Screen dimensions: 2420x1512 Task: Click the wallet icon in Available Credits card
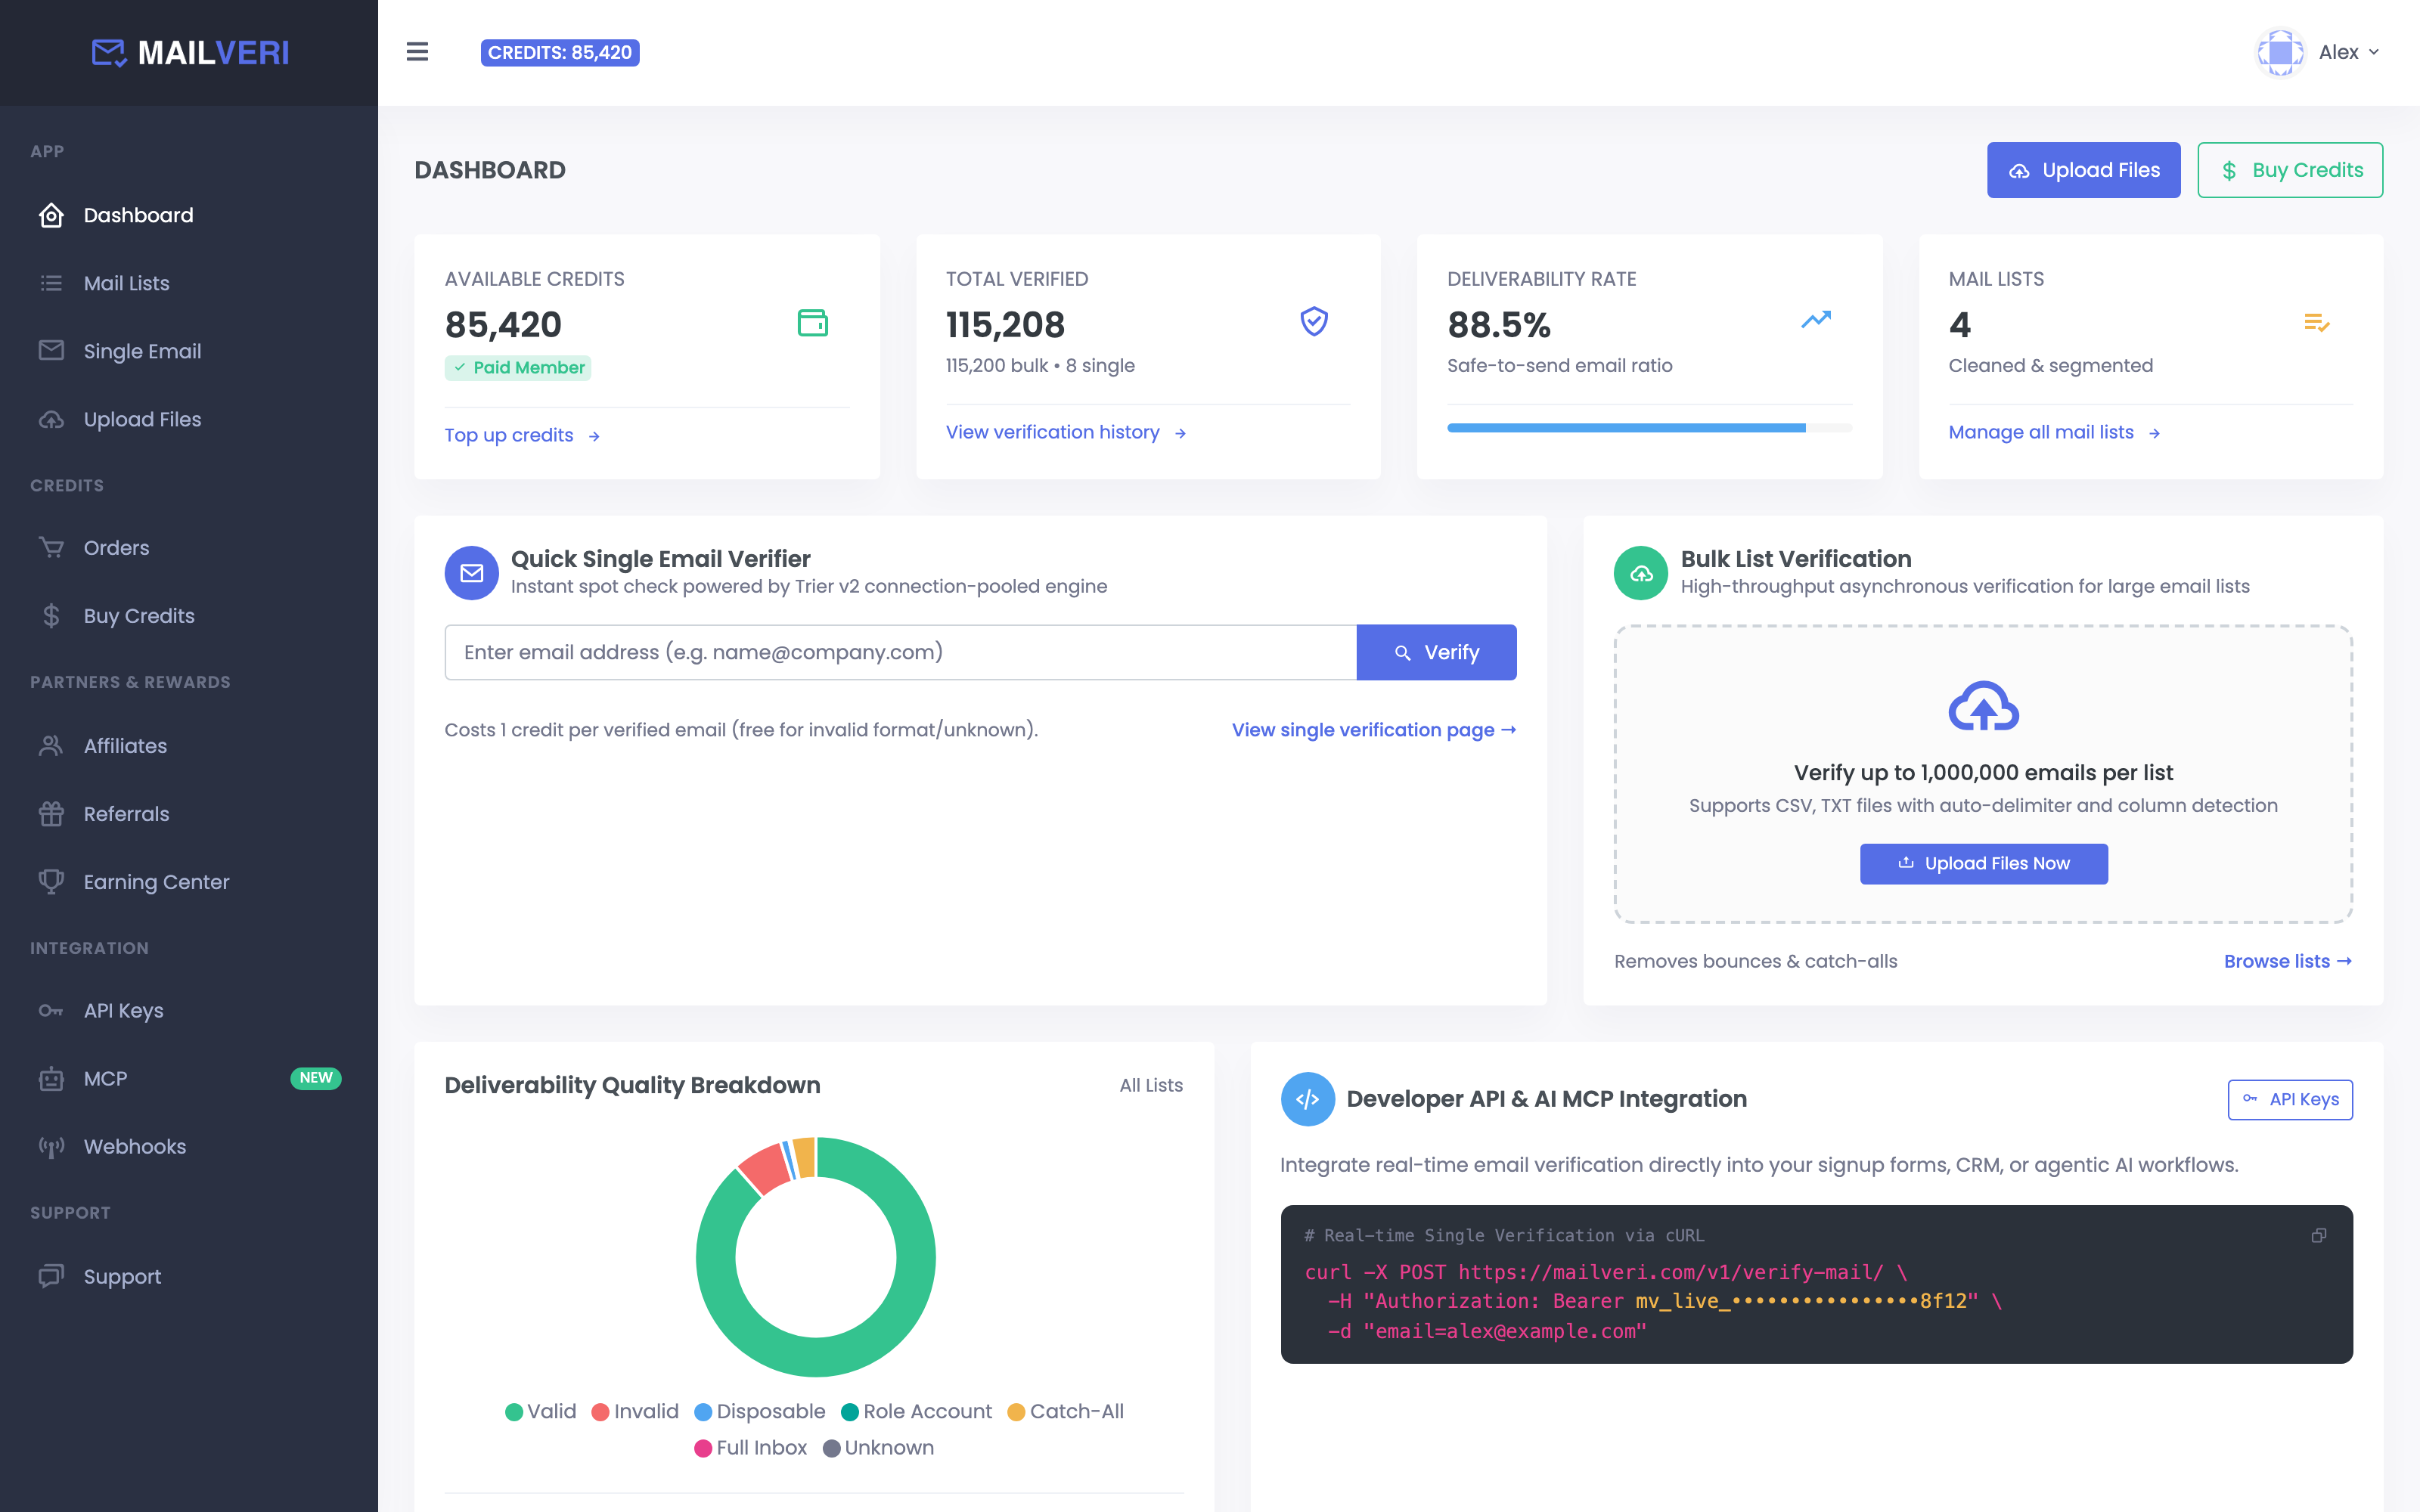click(x=812, y=323)
